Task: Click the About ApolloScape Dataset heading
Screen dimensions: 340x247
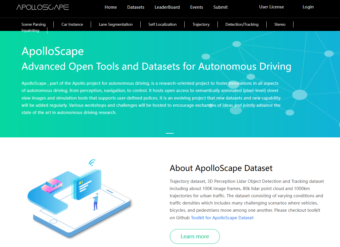Action: tap(221, 168)
